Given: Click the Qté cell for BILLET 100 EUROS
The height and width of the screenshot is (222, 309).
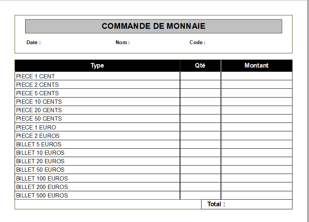Looking at the screenshot, I should click(x=200, y=179).
